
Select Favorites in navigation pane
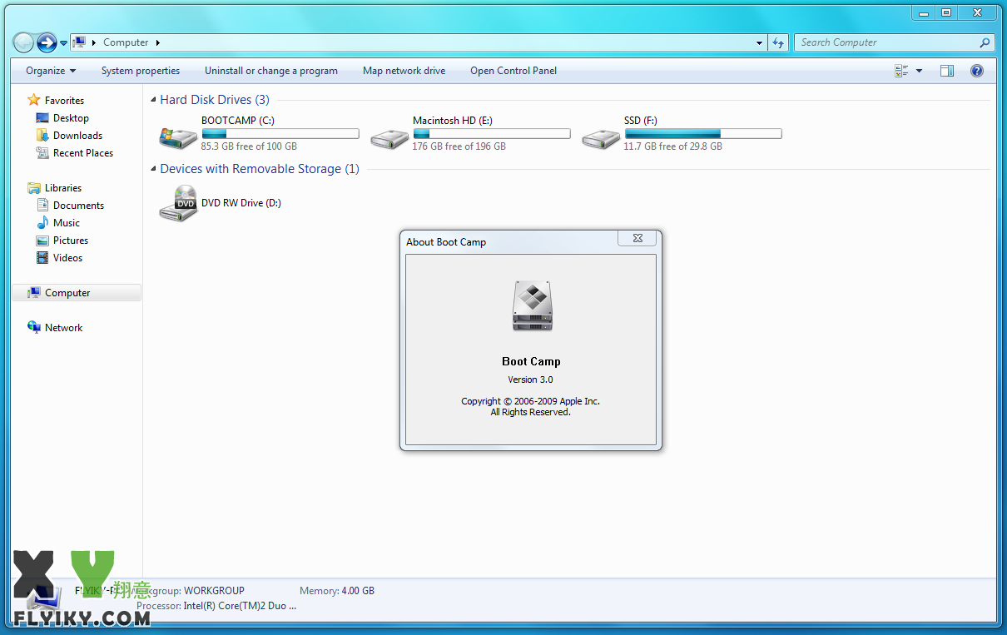(x=64, y=100)
